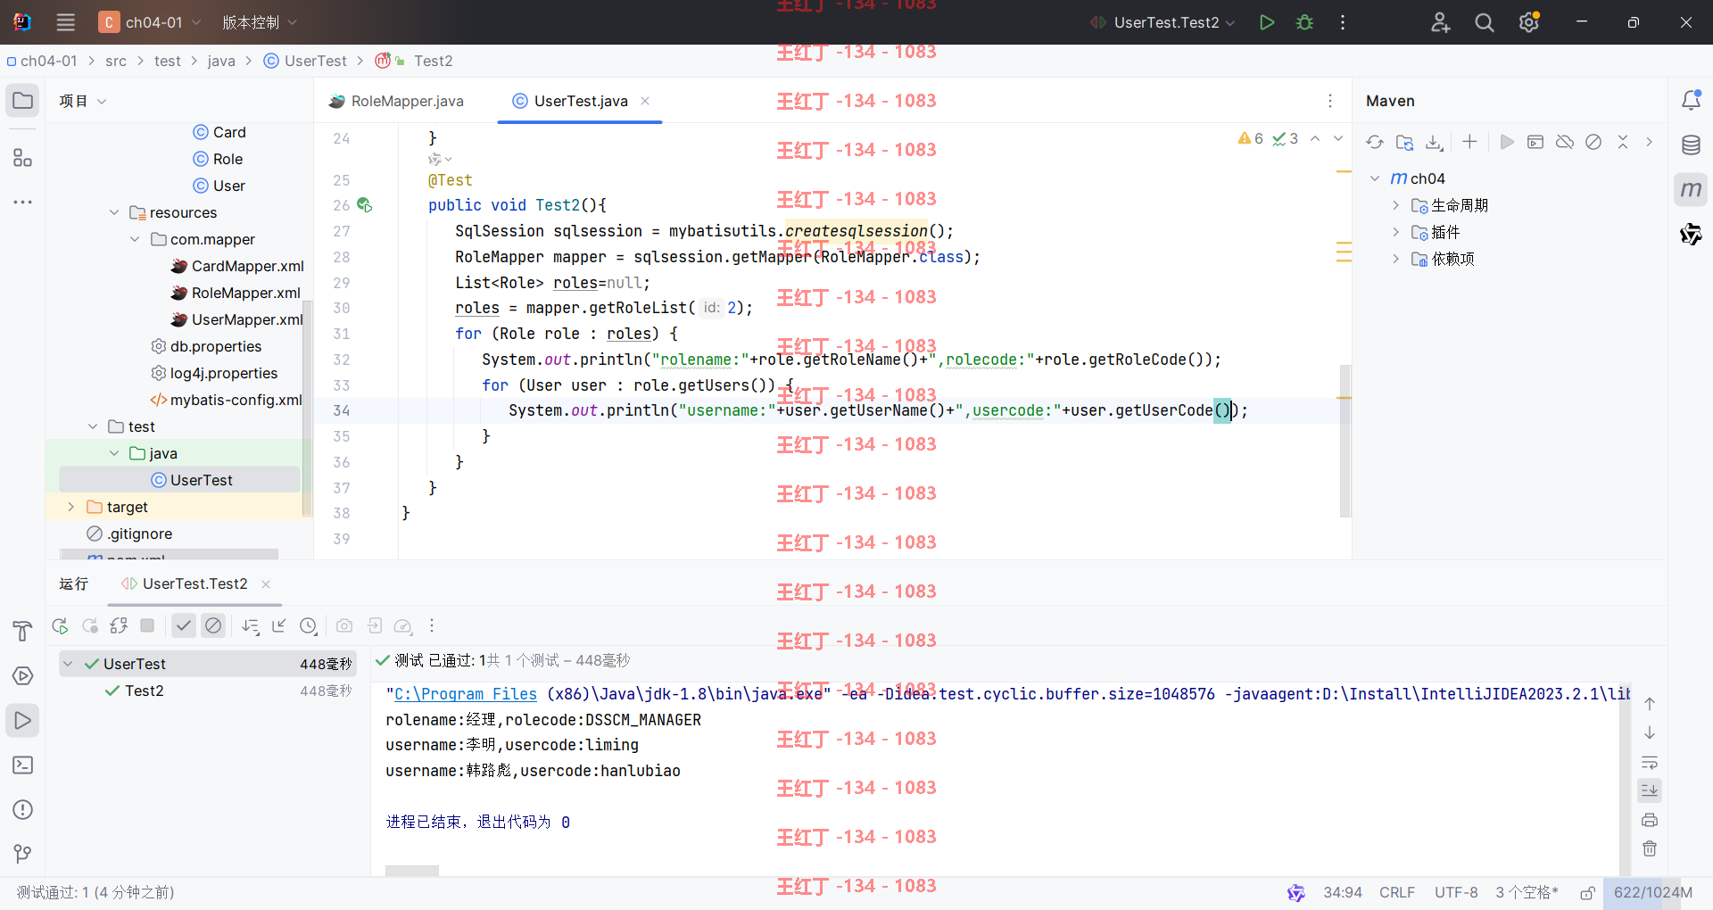Screen dimensions: 1713x910
Task: Stop the running process square icon
Action: pos(147,626)
